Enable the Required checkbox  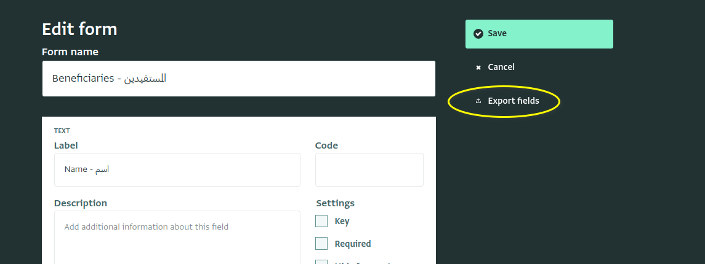coord(321,243)
